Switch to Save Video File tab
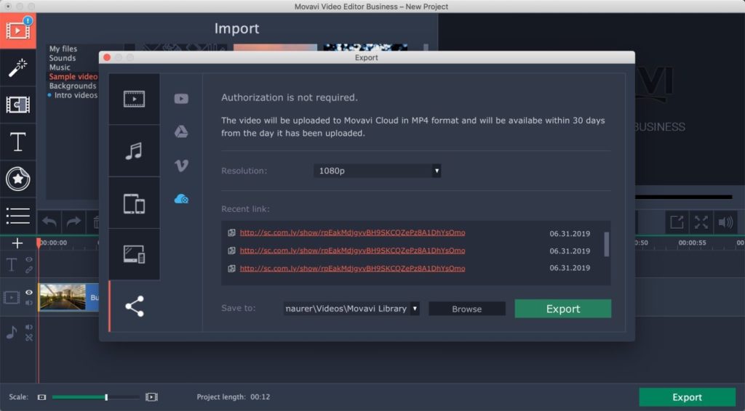The image size is (745, 411). (x=134, y=99)
